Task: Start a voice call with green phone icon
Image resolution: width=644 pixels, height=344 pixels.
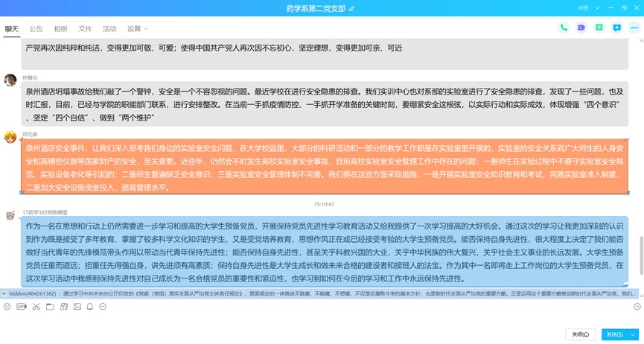Action: pyautogui.click(x=564, y=28)
